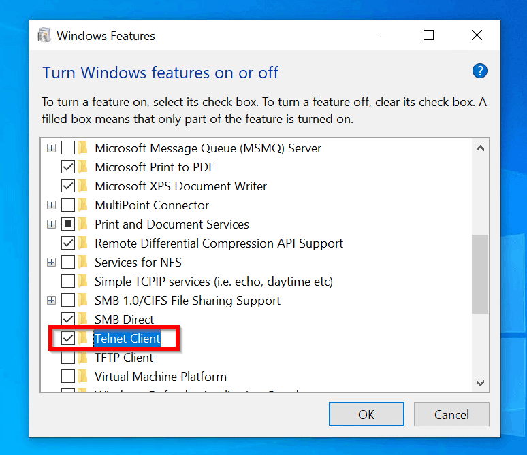This screenshot has width=527, height=455.
Task: Tick the Virtual Machine Platform checkbox
Action: [68, 376]
